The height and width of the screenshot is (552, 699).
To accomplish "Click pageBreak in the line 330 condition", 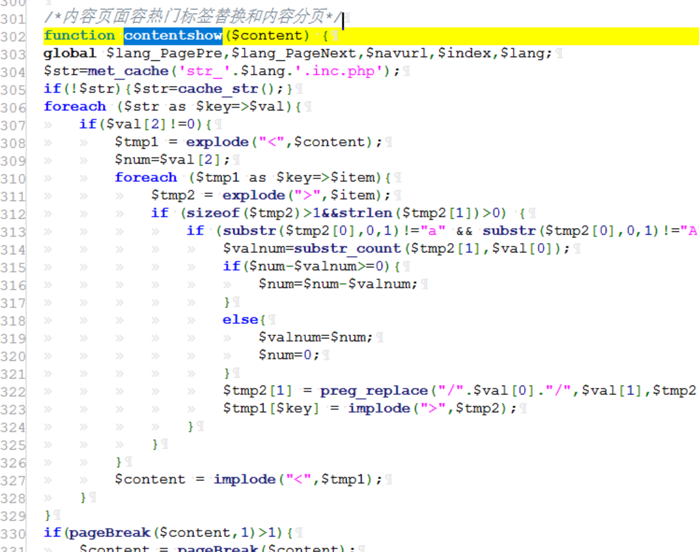I will 110,533.
